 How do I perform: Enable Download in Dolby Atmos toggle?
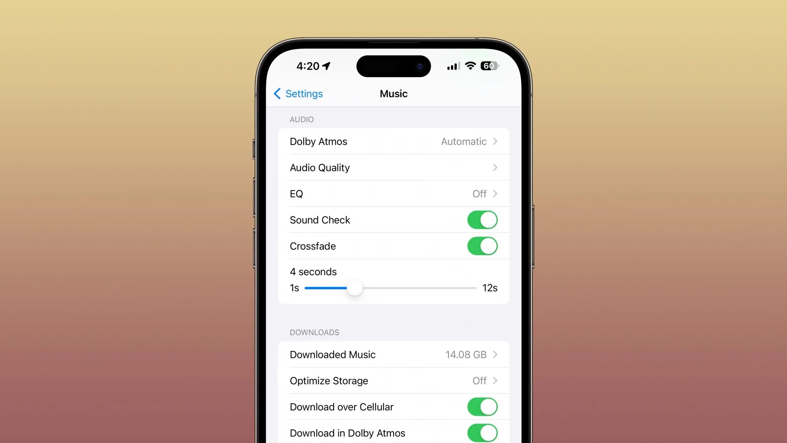click(482, 433)
